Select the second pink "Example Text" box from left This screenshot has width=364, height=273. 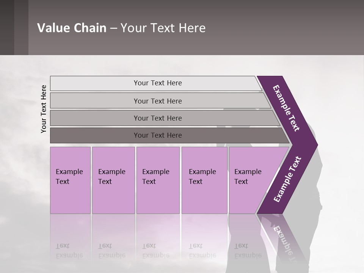[x=113, y=180]
